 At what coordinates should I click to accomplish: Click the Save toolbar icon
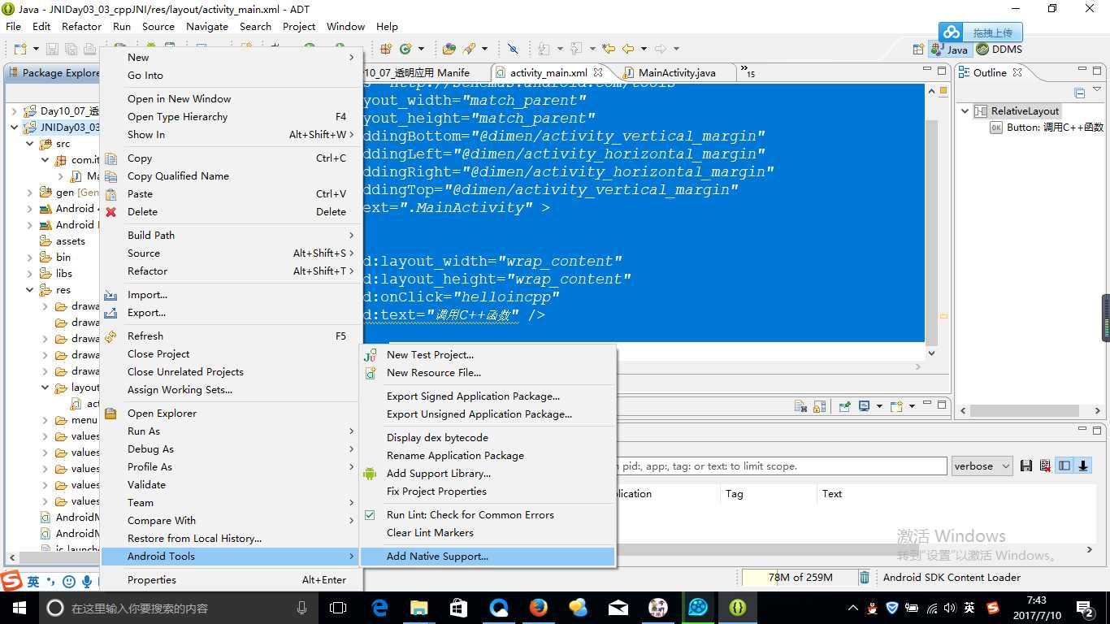click(x=52, y=49)
